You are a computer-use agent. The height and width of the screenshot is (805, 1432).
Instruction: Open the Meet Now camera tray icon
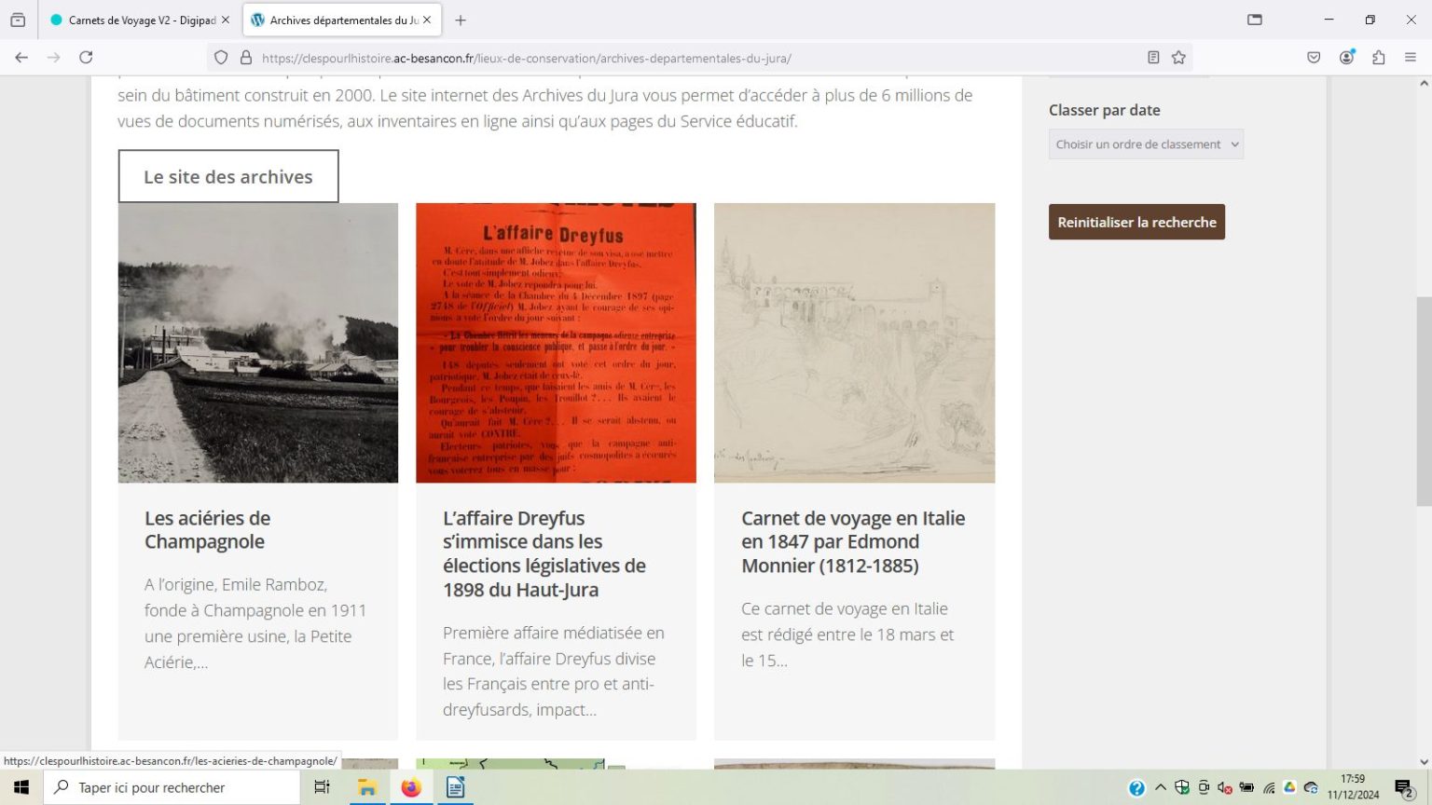point(1204,787)
